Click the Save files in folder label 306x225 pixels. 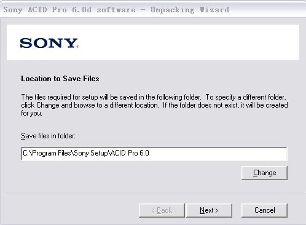[48, 136]
